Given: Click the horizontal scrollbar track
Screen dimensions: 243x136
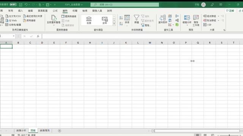Looking at the screenshot, I should (197, 131).
